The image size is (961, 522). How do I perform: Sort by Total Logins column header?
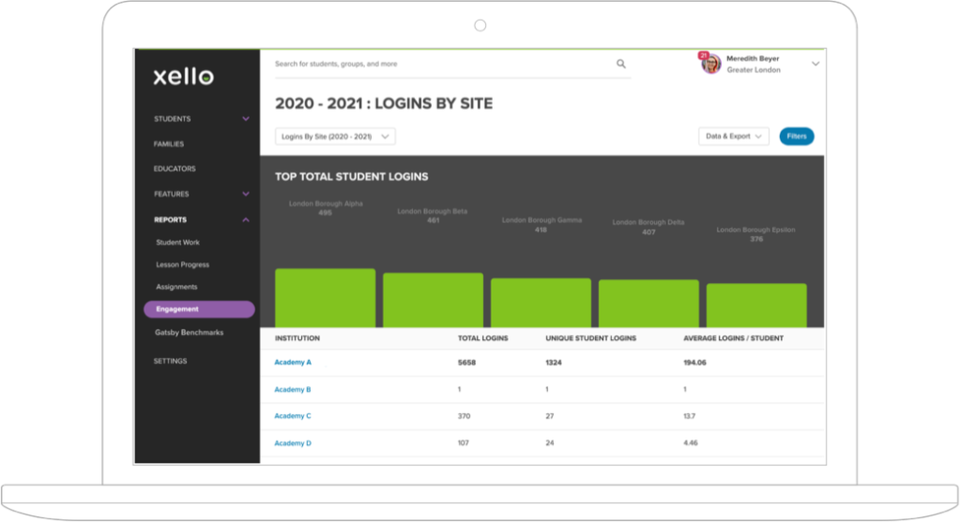tap(482, 338)
